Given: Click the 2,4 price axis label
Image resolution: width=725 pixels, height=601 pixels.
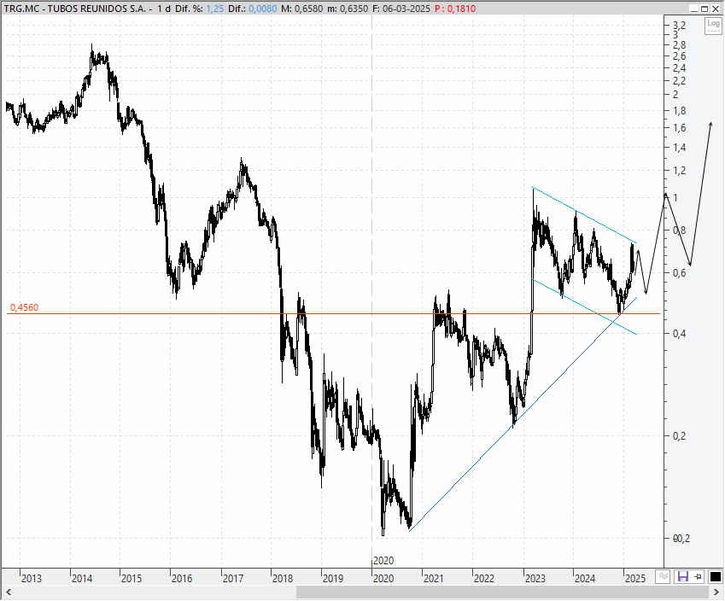Looking at the screenshot, I should pos(679,68).
